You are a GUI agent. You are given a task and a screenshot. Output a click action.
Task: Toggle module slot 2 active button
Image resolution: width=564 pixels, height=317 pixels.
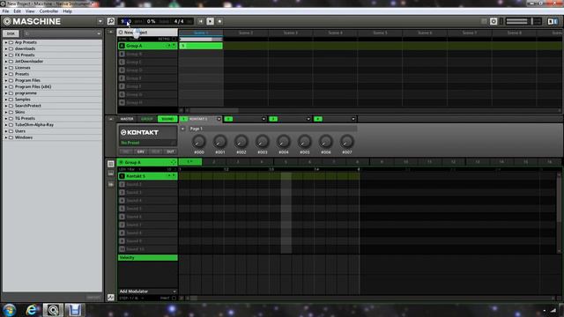pos(228,119)
